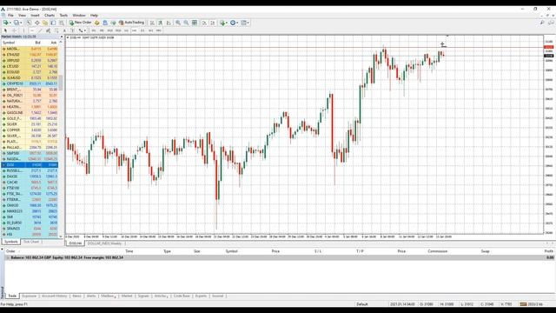Toggle chart shift icon

pyautogui.click(x=213, y=23)
